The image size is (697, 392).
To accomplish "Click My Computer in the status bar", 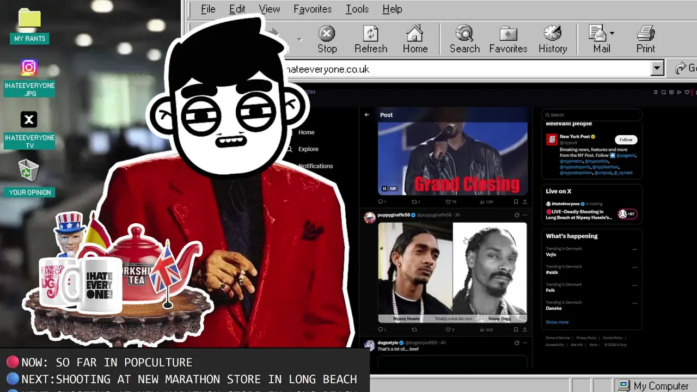I will 653,386.
